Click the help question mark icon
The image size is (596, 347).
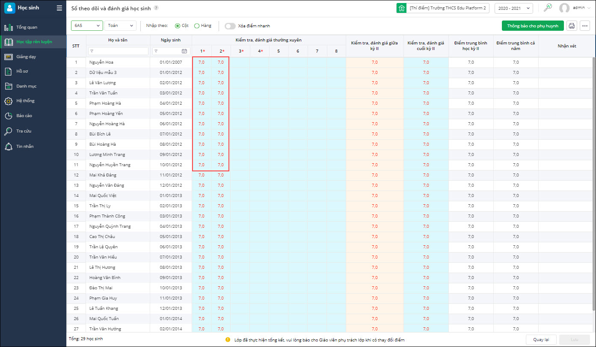coord(156,8)
